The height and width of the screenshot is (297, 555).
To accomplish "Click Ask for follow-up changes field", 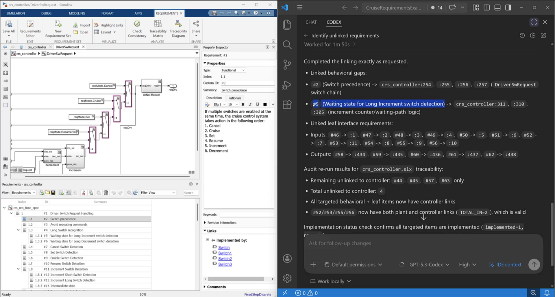I will (x=423, y=243).
